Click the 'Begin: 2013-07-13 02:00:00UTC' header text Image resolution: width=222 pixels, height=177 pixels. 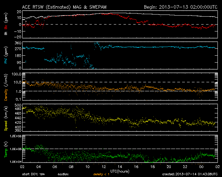pyautogui.click(x=181, y=7)
